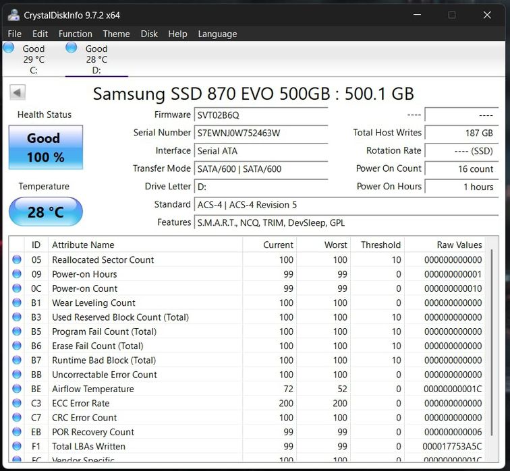This screenshot has width=510, height=471.
Task: Click the Transfer Mode SATA/600 field
Action: [x=261, y=168]
